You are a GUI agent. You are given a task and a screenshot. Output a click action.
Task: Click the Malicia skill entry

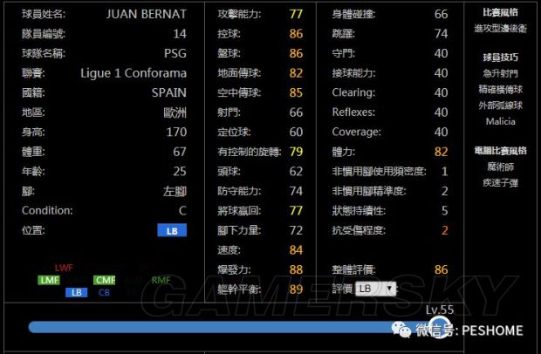tap(500, 120)
